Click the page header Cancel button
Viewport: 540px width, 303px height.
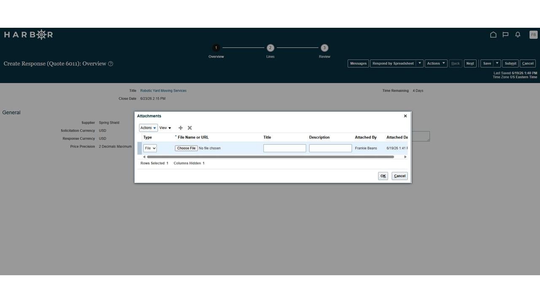pos(528,64)
